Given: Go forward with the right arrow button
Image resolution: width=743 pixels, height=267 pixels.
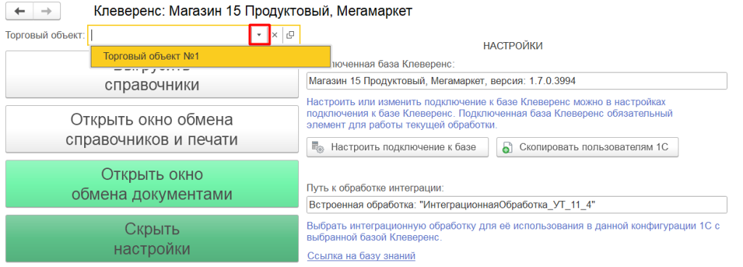Looking at the screenshot, I should pos(46,12).
